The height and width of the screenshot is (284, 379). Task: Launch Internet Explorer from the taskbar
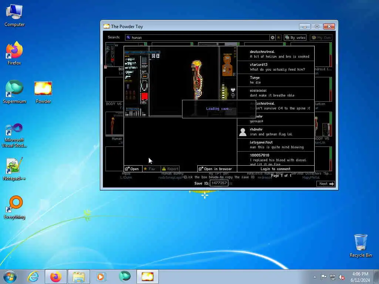click(33, 277)
